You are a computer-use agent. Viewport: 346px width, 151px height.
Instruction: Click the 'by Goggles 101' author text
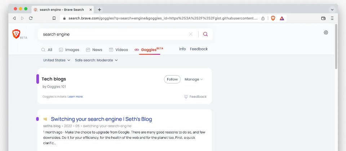[x=54, y=87]
